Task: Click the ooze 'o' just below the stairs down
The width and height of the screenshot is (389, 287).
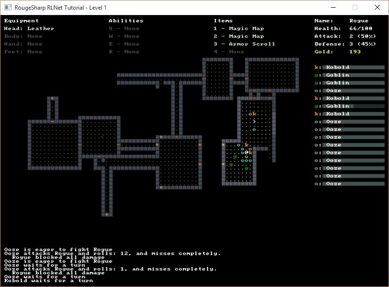Action: pos(254,129)
